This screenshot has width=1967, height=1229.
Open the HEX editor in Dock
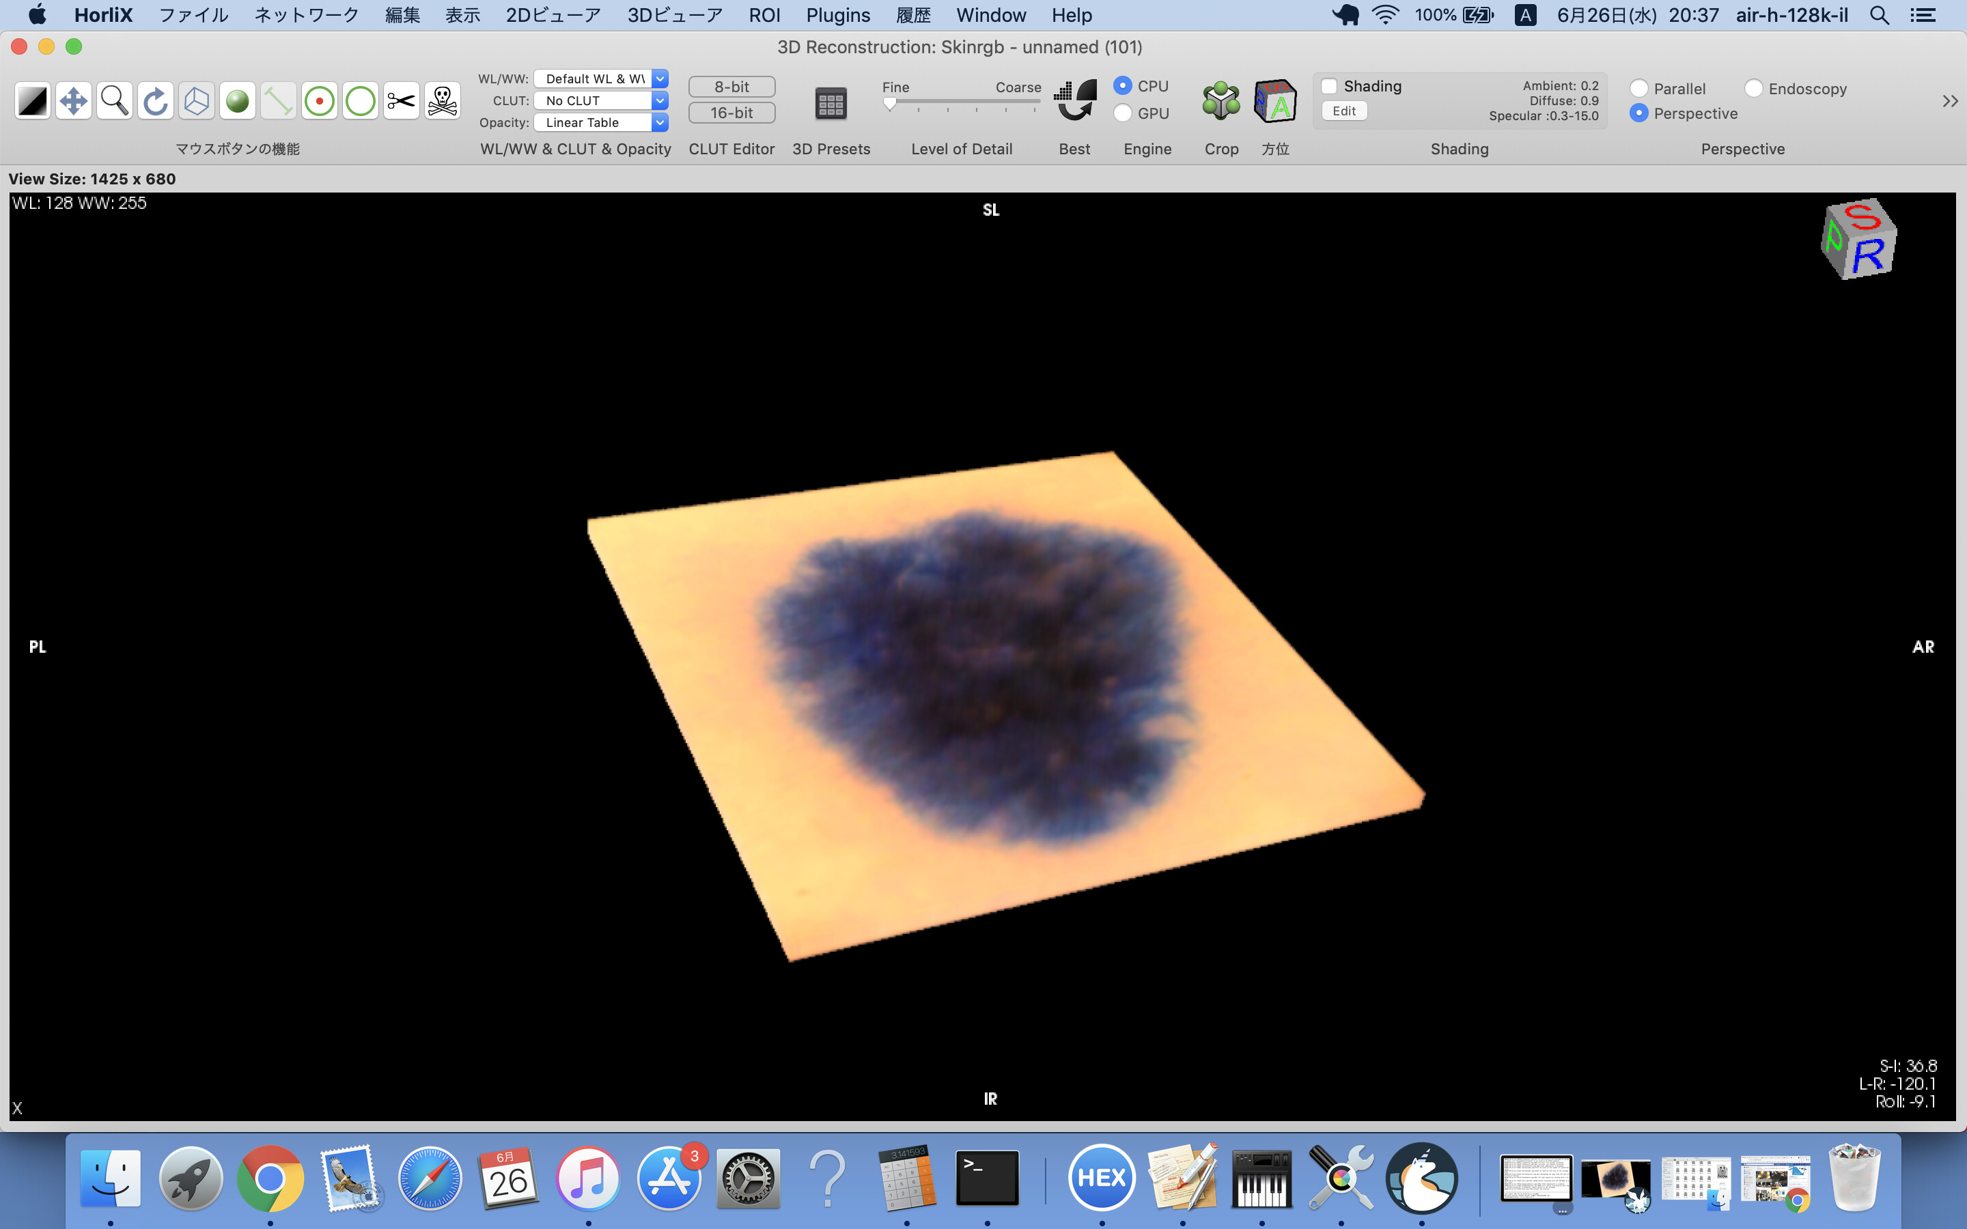pos(1102,1178)
